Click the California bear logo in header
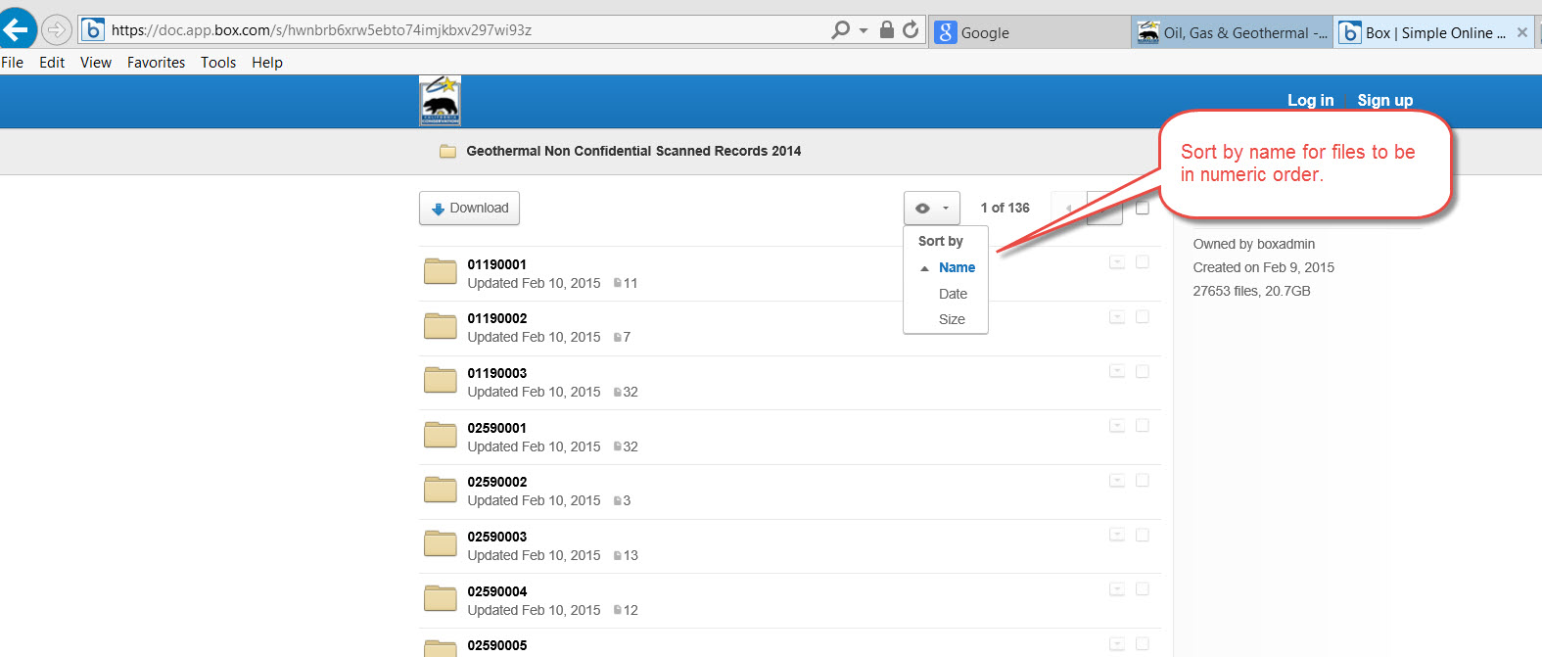 click(440, 101)
